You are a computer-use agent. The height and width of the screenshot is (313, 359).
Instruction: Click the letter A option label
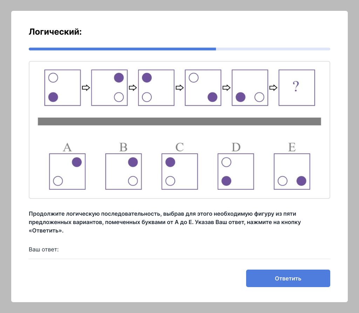click(67, 147)
